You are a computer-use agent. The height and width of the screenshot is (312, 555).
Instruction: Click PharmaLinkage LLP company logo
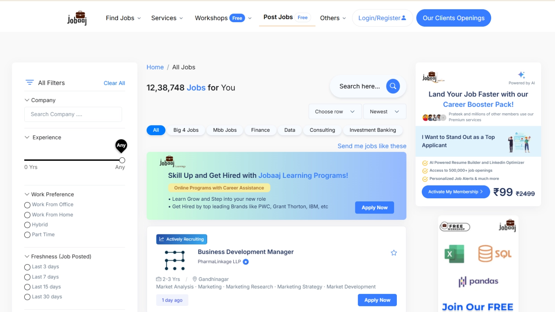point(174,260)
